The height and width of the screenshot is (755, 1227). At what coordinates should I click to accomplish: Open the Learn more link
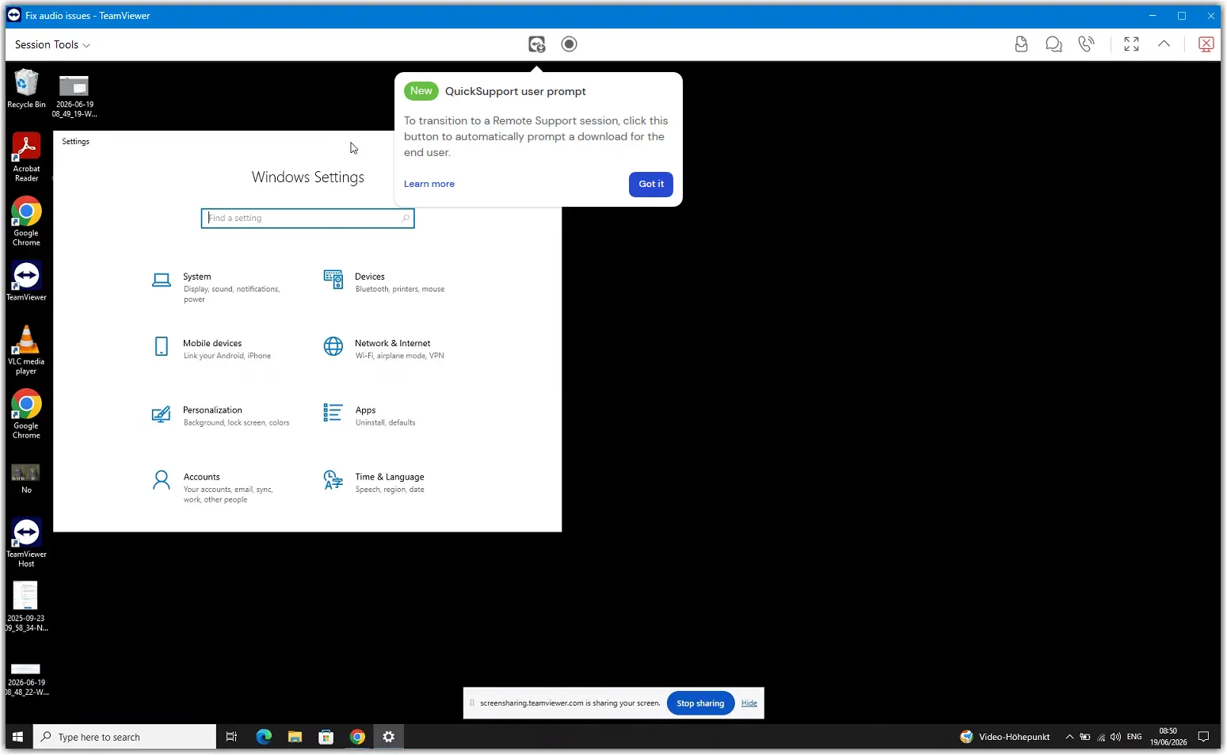click(429, 184)
